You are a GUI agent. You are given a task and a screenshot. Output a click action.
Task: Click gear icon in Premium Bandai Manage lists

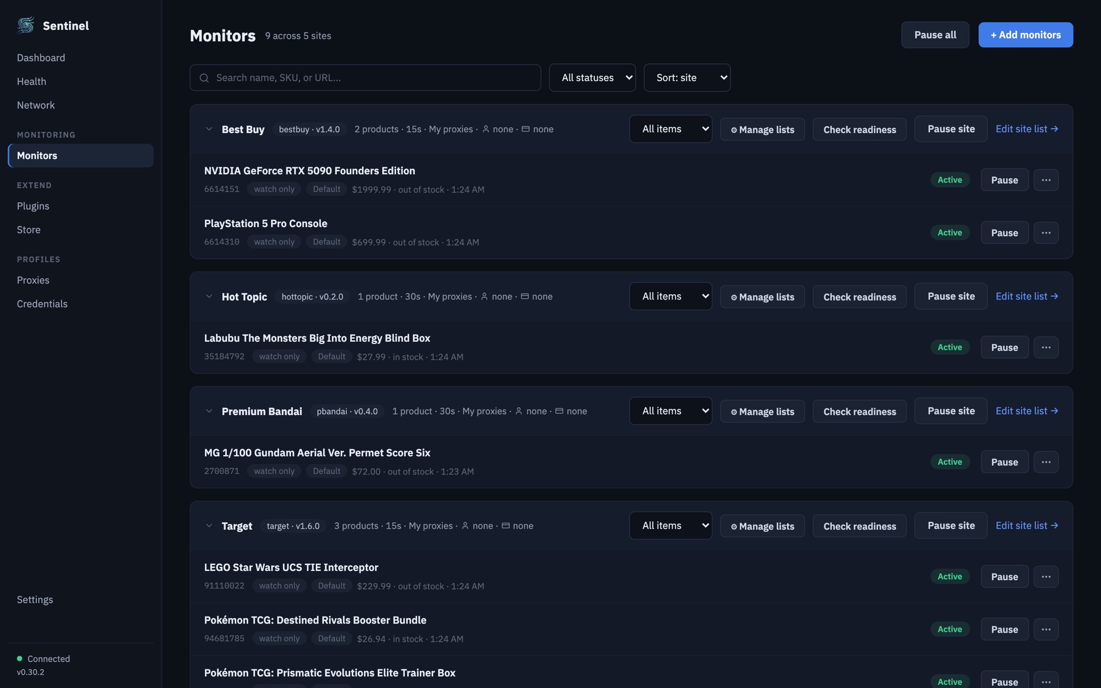[x=734, y=412]
